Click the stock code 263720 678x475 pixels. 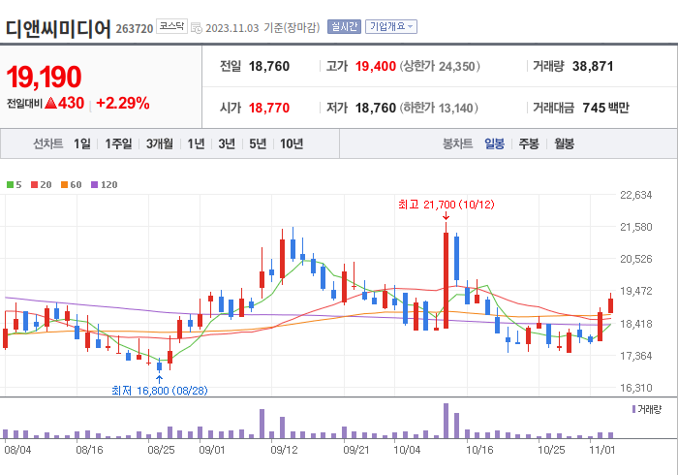click(135, 28)
